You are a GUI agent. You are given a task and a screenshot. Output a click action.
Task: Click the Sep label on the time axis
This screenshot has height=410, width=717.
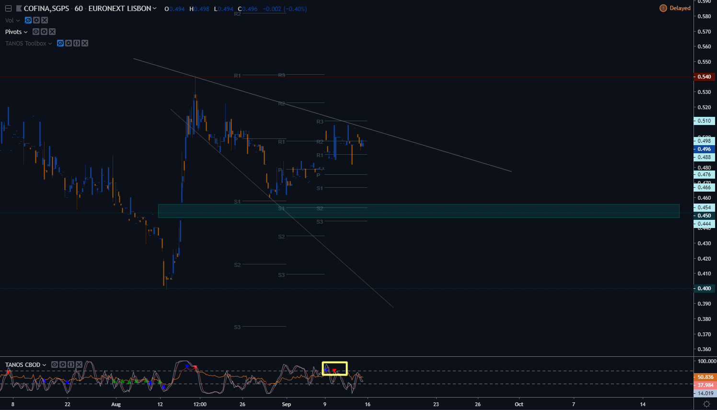[287, 404]
